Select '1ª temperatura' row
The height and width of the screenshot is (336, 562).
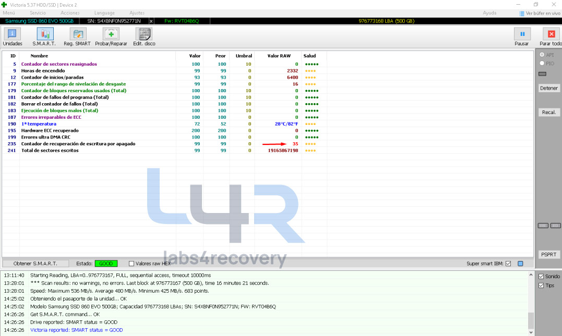164,124
